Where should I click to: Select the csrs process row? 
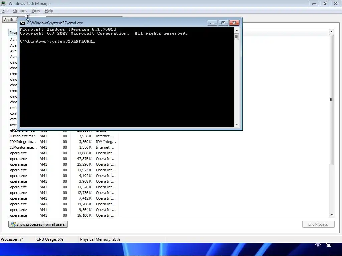click(x=13, y=119)
